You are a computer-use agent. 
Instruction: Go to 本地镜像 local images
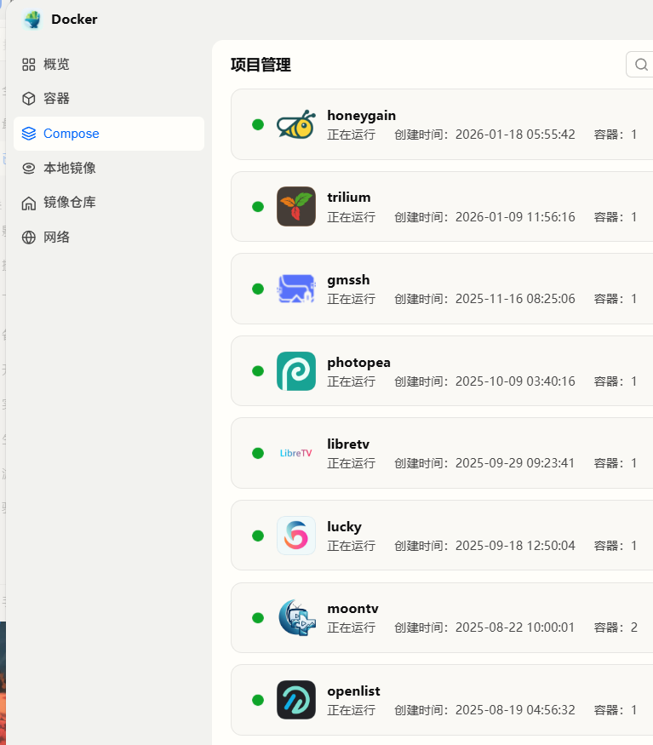click(109, 168)
